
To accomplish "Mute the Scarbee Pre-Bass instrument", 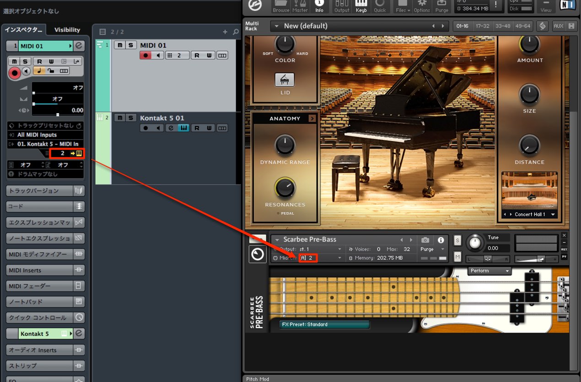I will click(457, 257).
